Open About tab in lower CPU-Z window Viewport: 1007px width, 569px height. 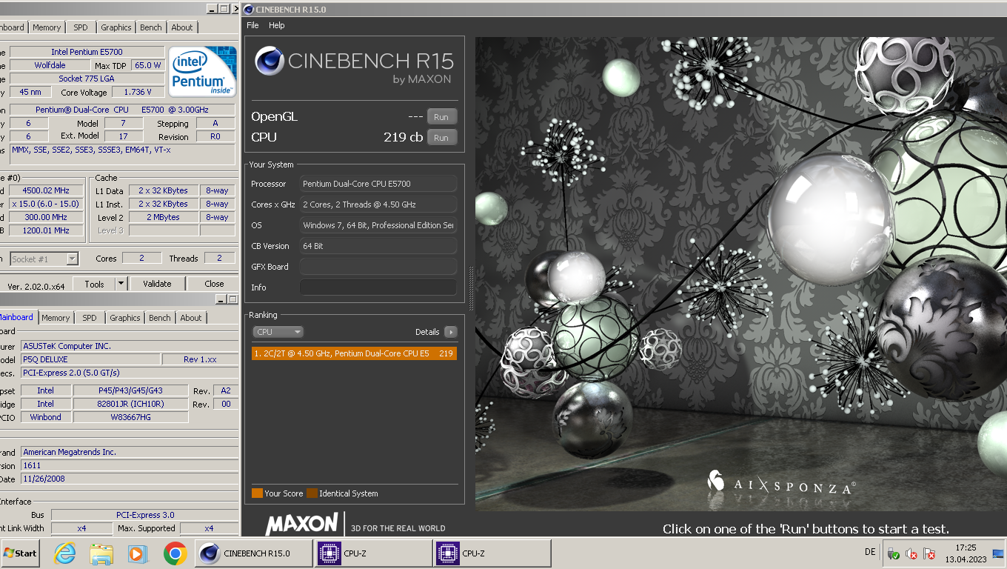click(191, 318)
